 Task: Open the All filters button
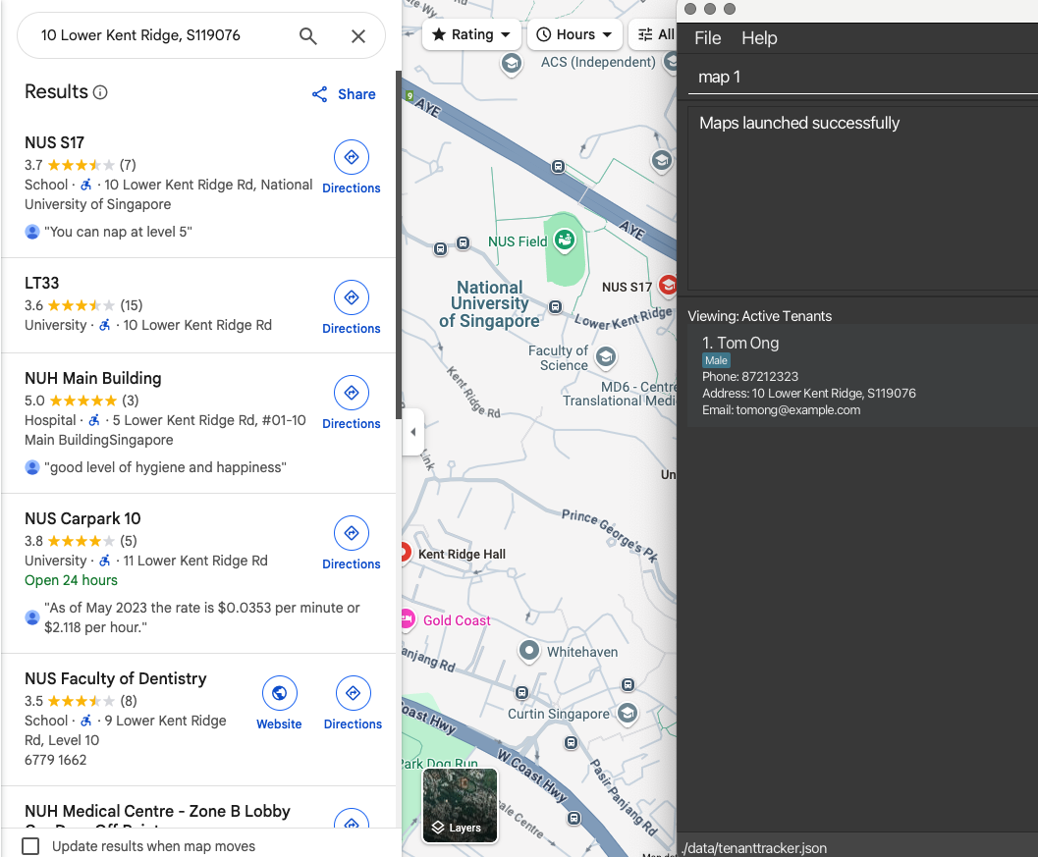click(x=653, y=34)
